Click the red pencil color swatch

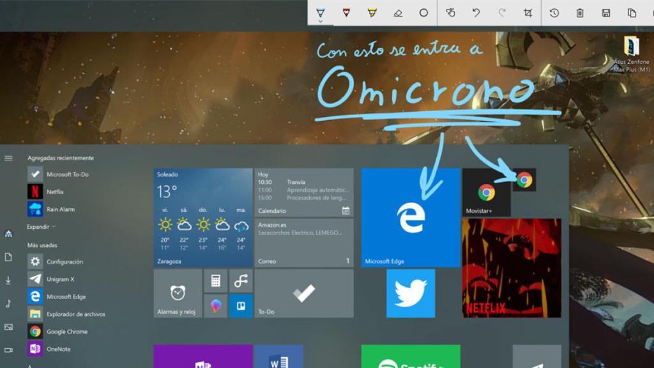346,11
